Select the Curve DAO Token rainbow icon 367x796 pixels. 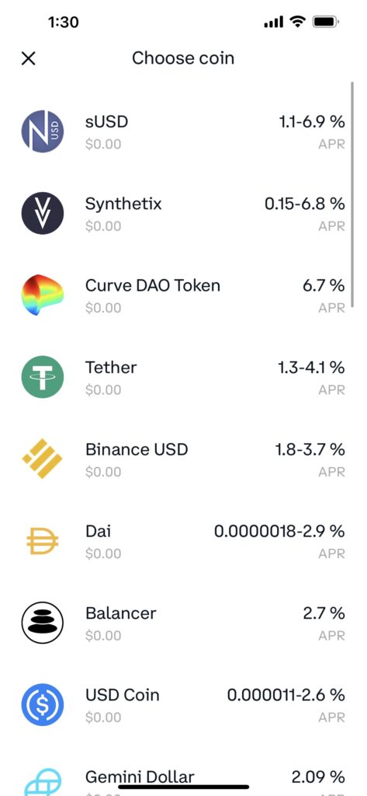click(43, 295)
